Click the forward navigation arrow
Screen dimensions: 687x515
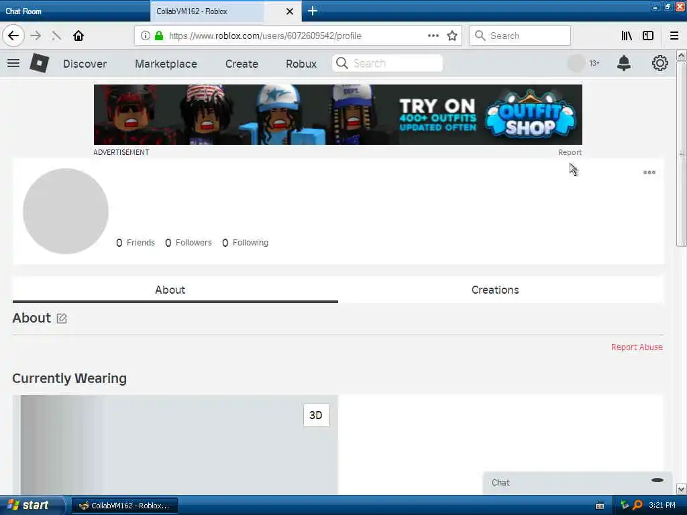[36, 36]
